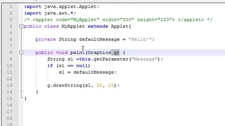
Task: Click the number 25 argument
Action: (111, 85)
